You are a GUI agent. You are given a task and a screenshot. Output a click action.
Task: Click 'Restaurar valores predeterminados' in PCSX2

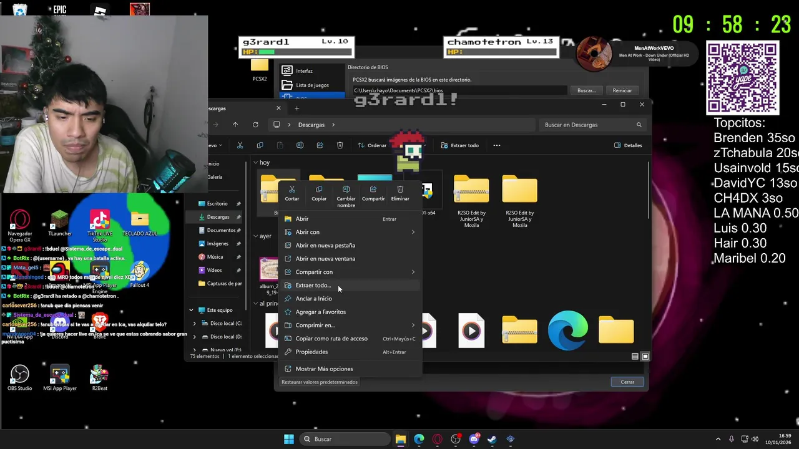pos(320,382)
